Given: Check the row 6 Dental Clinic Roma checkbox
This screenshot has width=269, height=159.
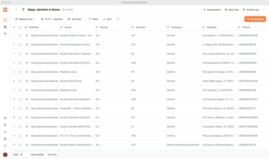Looking at the screenshot, I should [x=20, y=81].
